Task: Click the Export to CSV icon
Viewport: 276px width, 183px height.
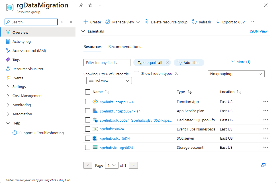Action: [218, 22]
